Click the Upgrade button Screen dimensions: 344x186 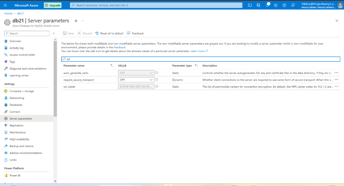[x=53, y=5]
